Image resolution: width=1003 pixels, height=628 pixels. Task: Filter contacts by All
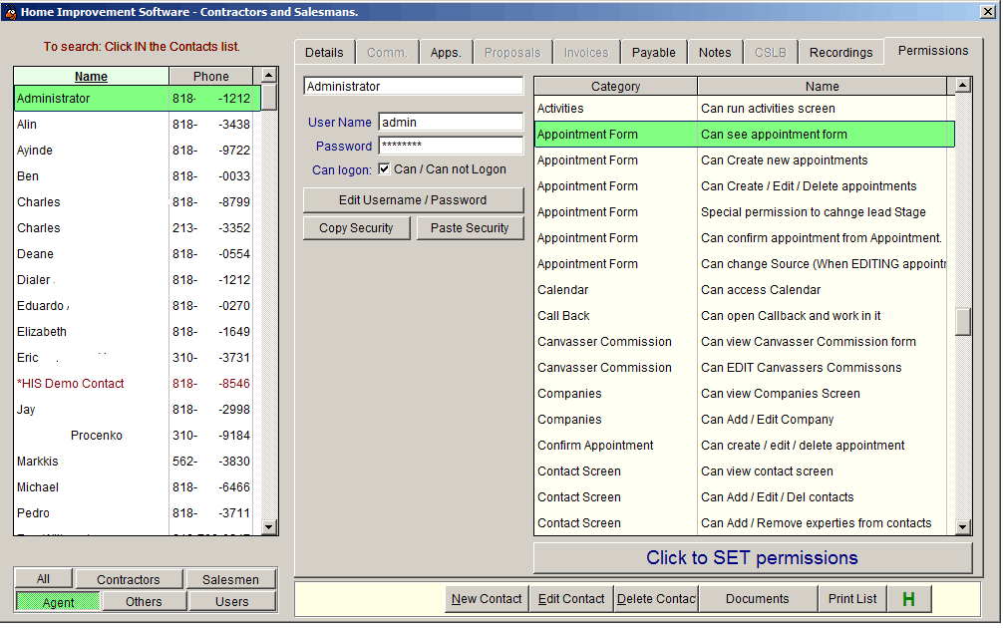point(44,579)
